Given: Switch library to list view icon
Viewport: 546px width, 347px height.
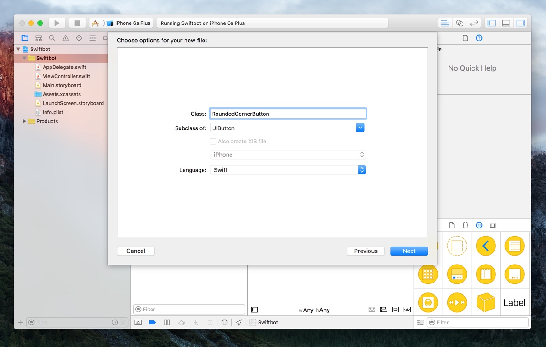Looking at the screenshot, I should point(421,322).
